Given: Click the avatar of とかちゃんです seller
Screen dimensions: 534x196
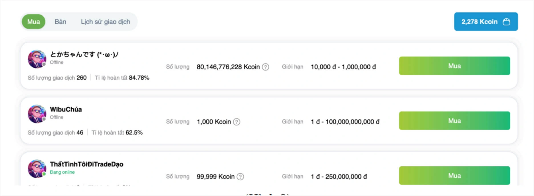Looking at the screenshot, I should point(37,59).
